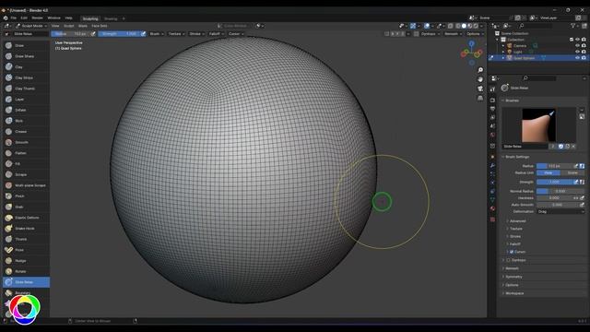Select the Scrape brush
The image size is (590, 332).
click(x=26, y=174)
